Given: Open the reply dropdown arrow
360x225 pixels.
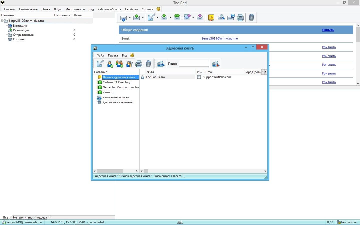Looking at the screenshot, I should pyautogui.click(x=170, y=18).
